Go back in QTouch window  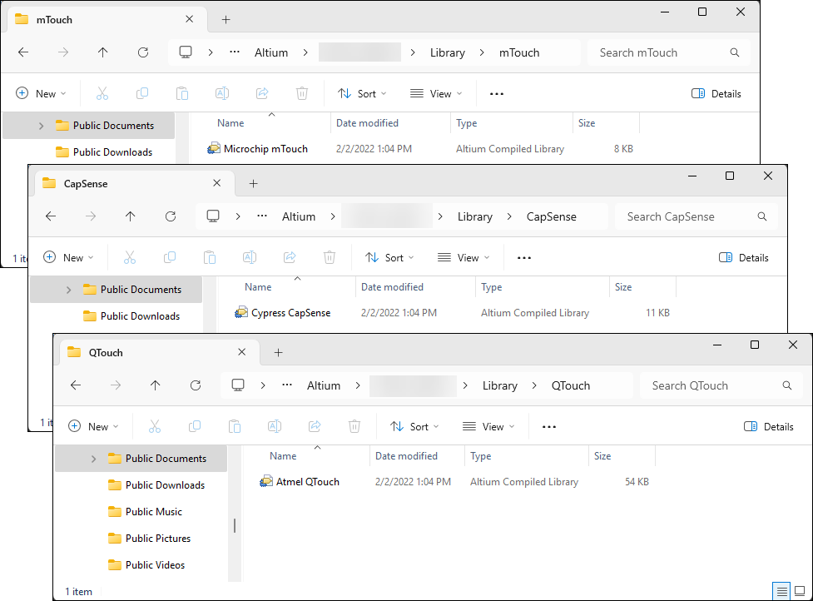76,385
